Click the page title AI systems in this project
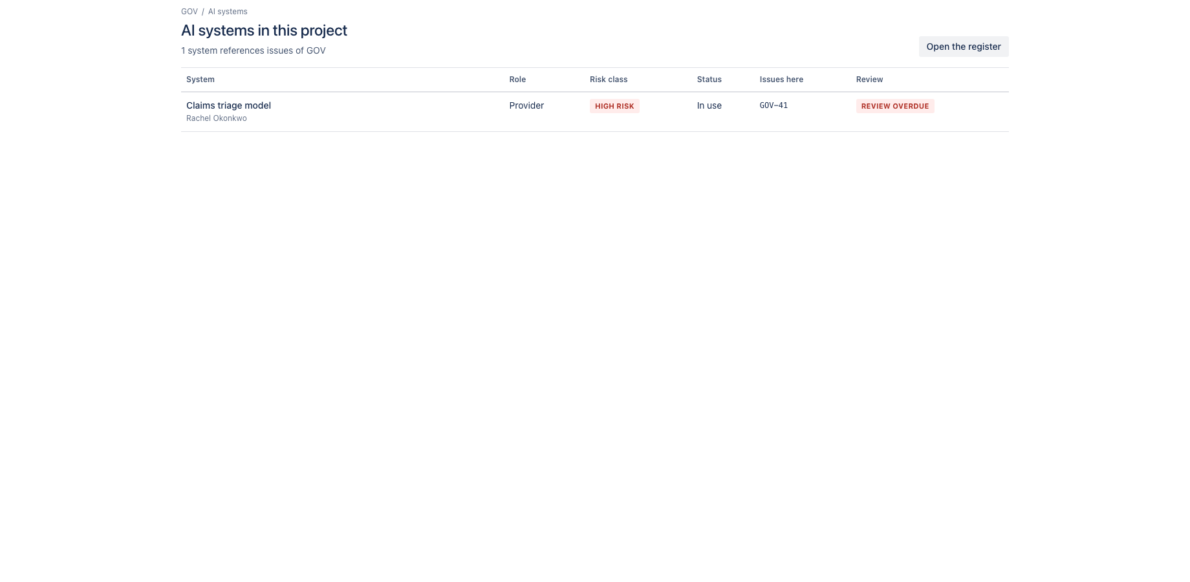This screenshot has height=582, width=1190. pos(264,30)
